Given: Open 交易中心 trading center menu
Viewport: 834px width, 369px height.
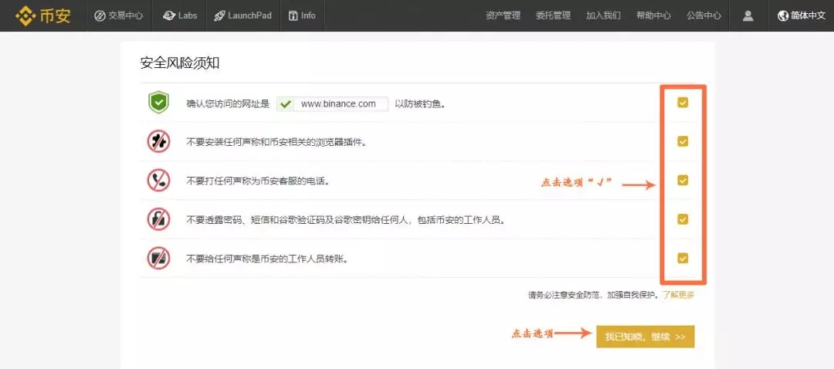Looking at the screenshot, I should pyautogui.click(x=119, y=15).
